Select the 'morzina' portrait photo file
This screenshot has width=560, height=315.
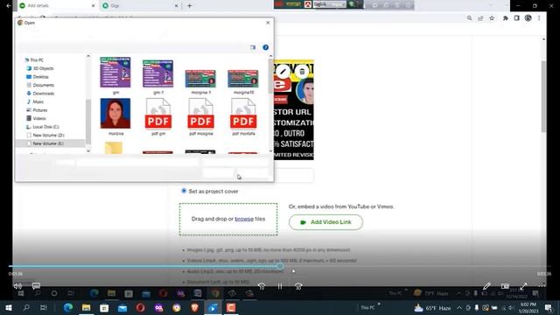coord(115,116)
